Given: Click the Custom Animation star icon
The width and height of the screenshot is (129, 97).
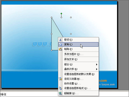Looking at the screenshot, I should (60, 79).
